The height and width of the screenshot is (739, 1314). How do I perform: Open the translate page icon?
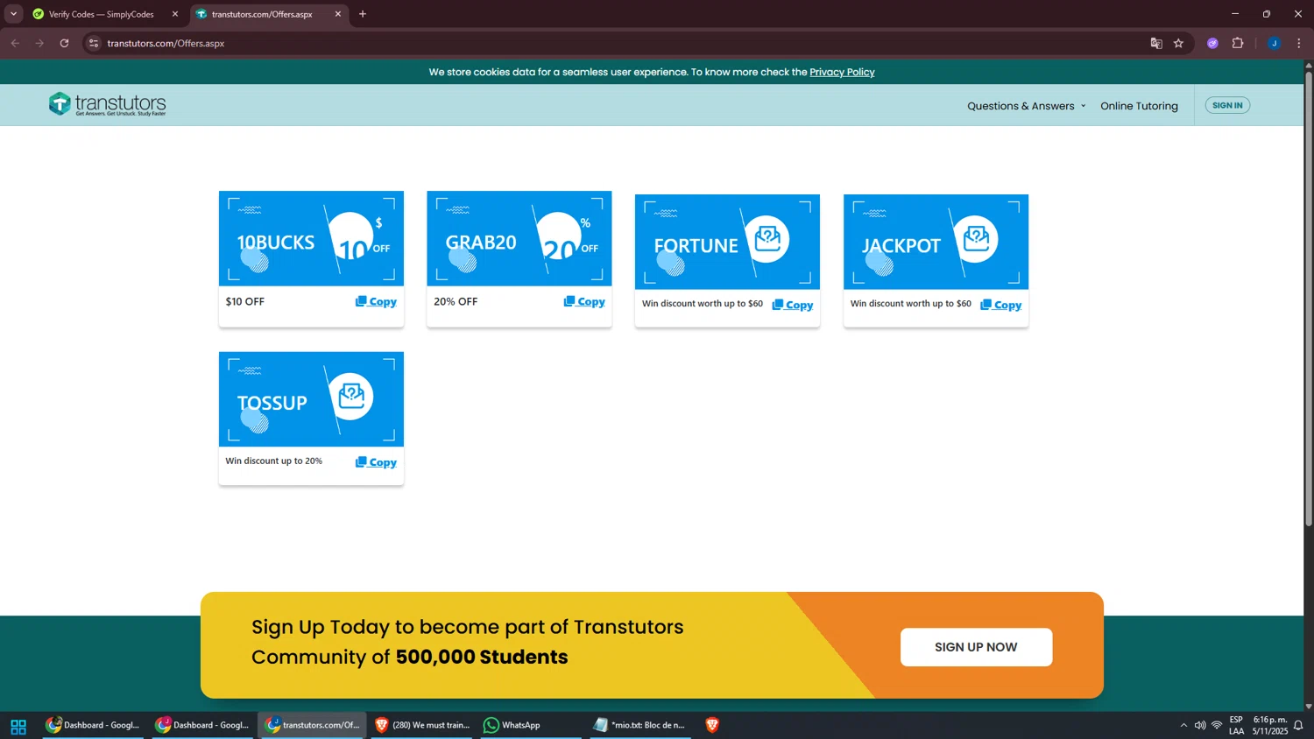point(1156,43)
